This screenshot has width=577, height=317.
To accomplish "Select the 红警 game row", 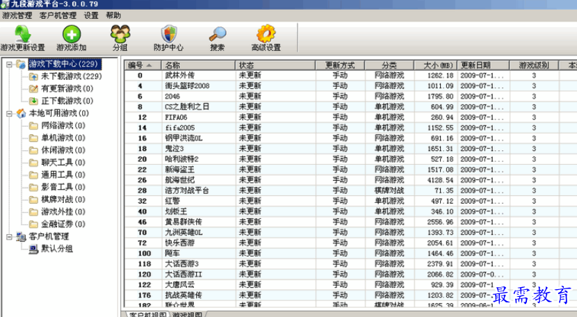I will [350, 202].
